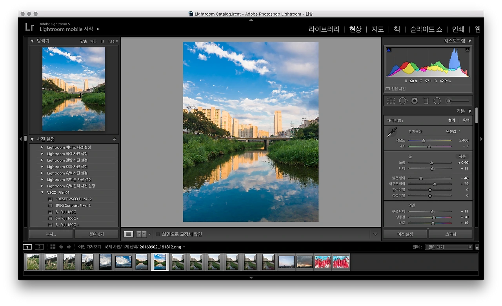
Task: Start Lightroom mobile 시작 link
Action: [x=67, y=29]
